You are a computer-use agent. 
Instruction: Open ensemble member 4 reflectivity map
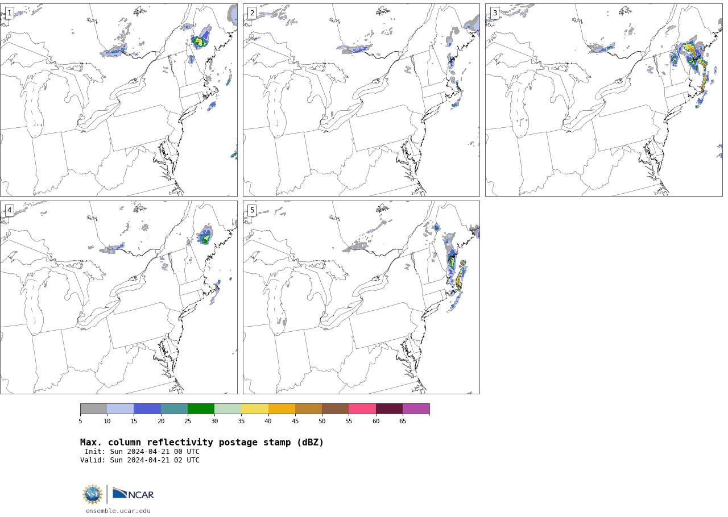point(119,297)
